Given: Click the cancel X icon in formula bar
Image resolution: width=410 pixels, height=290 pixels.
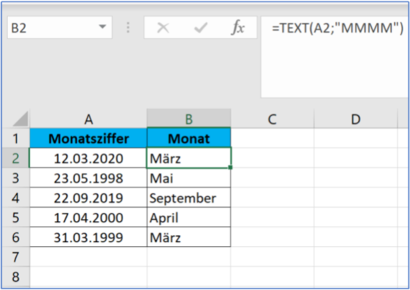Looking at the screenshot, I should [x=163, y=28].
